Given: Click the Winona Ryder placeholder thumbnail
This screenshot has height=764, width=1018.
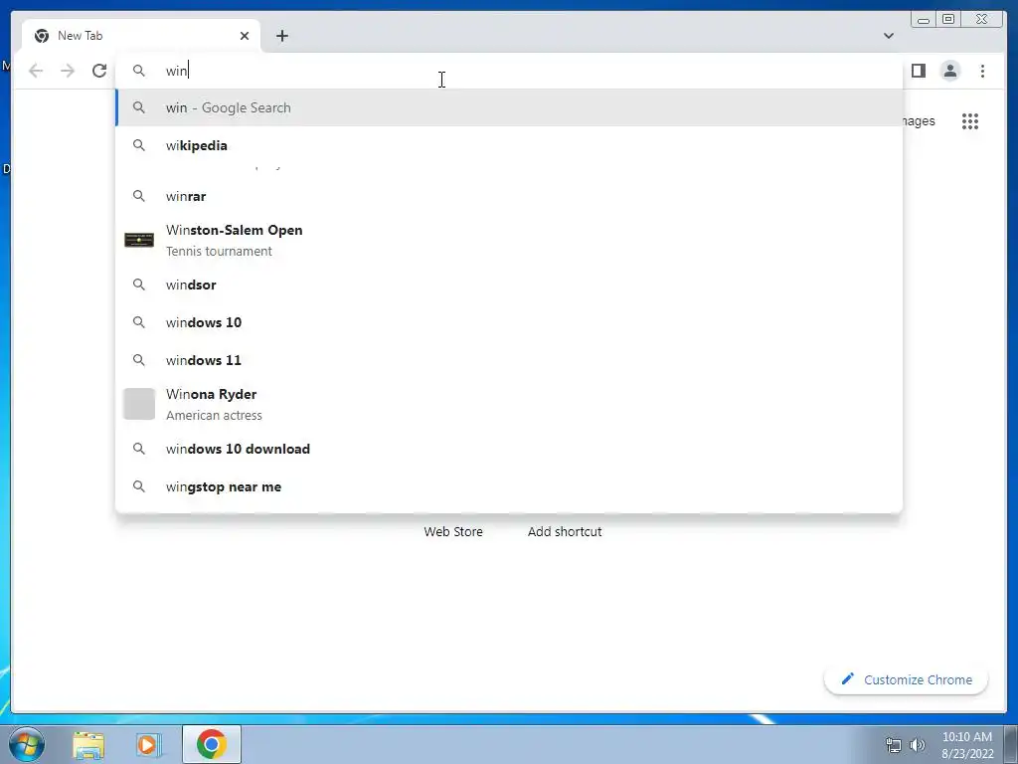Looking at the screenshot, I should (139, 404).
